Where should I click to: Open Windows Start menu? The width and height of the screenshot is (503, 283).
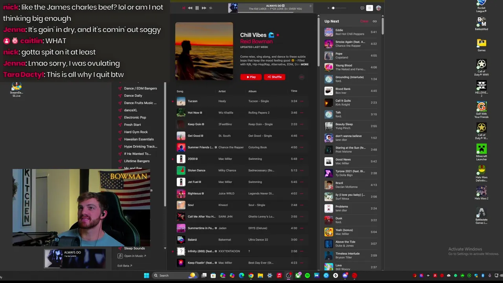click(147, 276)
